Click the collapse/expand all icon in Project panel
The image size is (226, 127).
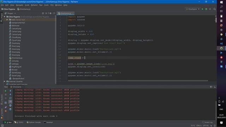click(x=46, y=13)
